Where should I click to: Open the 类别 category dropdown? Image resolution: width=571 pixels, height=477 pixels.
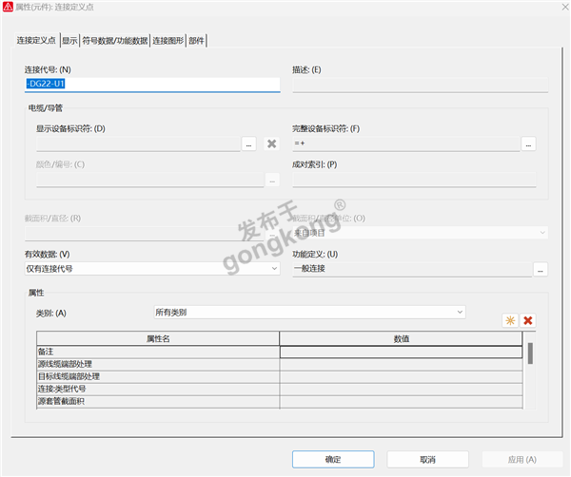coord(460,312)
